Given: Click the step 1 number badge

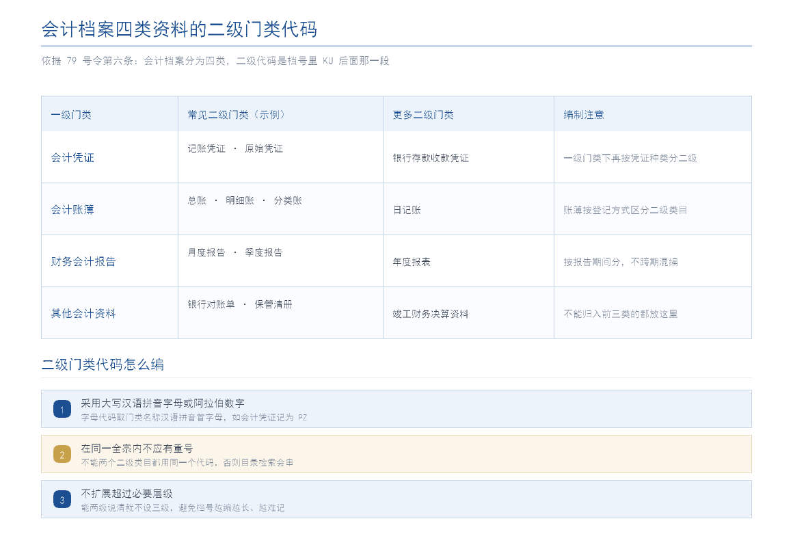Looking at the screenshot, I should coord(62,409).
